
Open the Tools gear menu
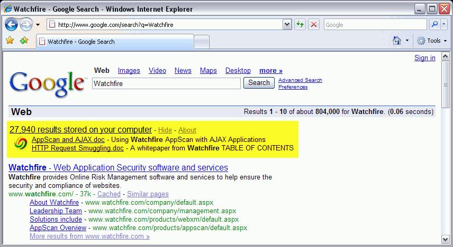(432, 41)
